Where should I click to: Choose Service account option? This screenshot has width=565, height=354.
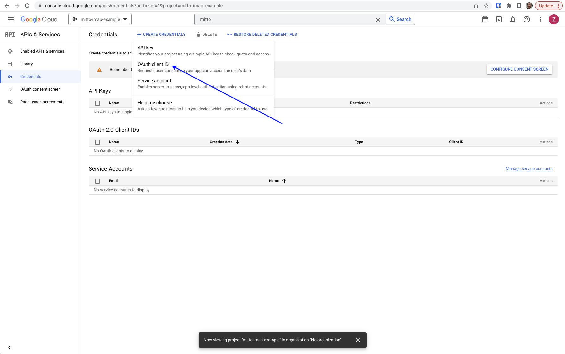point(203,84)
